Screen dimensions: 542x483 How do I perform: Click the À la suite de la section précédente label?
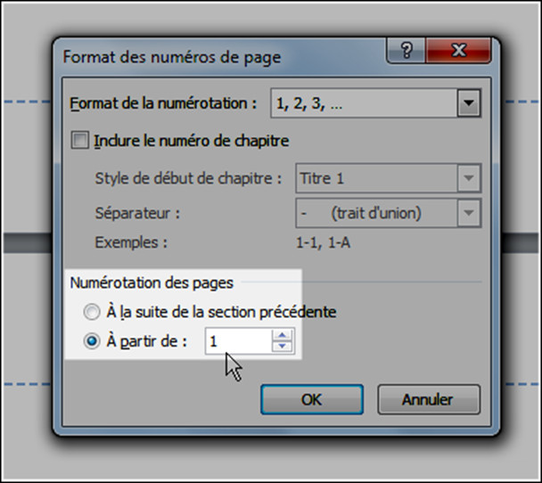(221, 312)
